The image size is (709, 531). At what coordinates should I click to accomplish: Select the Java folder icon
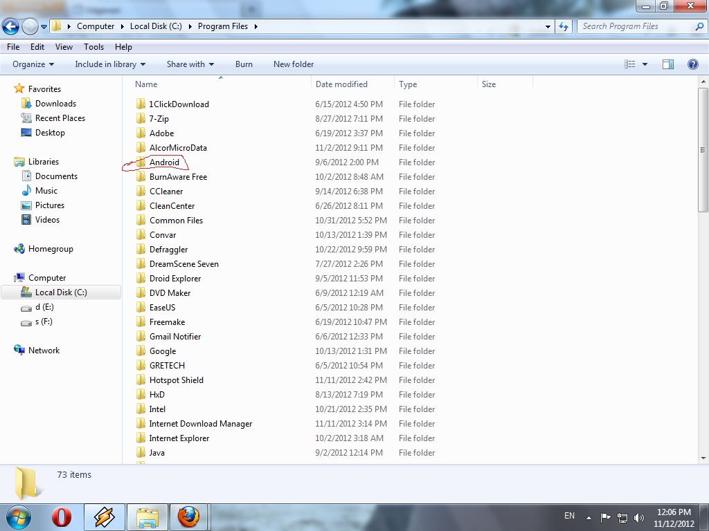click(x=141, y=452)
